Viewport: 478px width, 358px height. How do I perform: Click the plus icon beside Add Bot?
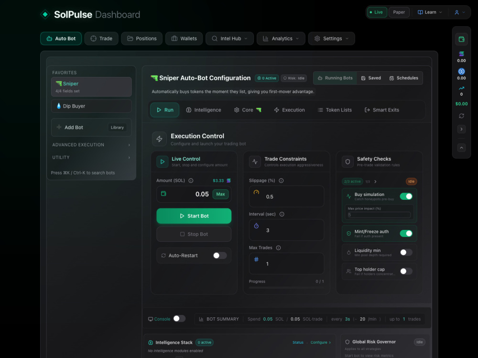[x=59, y=127]
